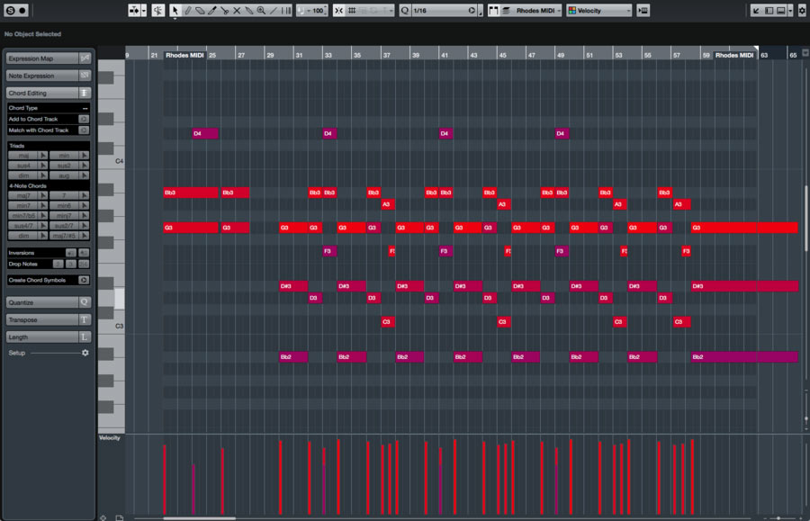Click the open in separate window arrow icon

pos(756,10)
